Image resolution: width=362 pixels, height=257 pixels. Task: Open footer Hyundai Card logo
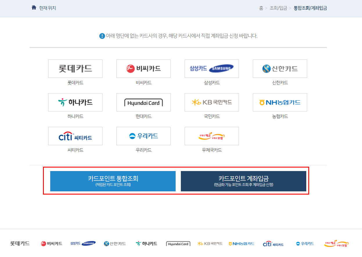tap(178, 244)
